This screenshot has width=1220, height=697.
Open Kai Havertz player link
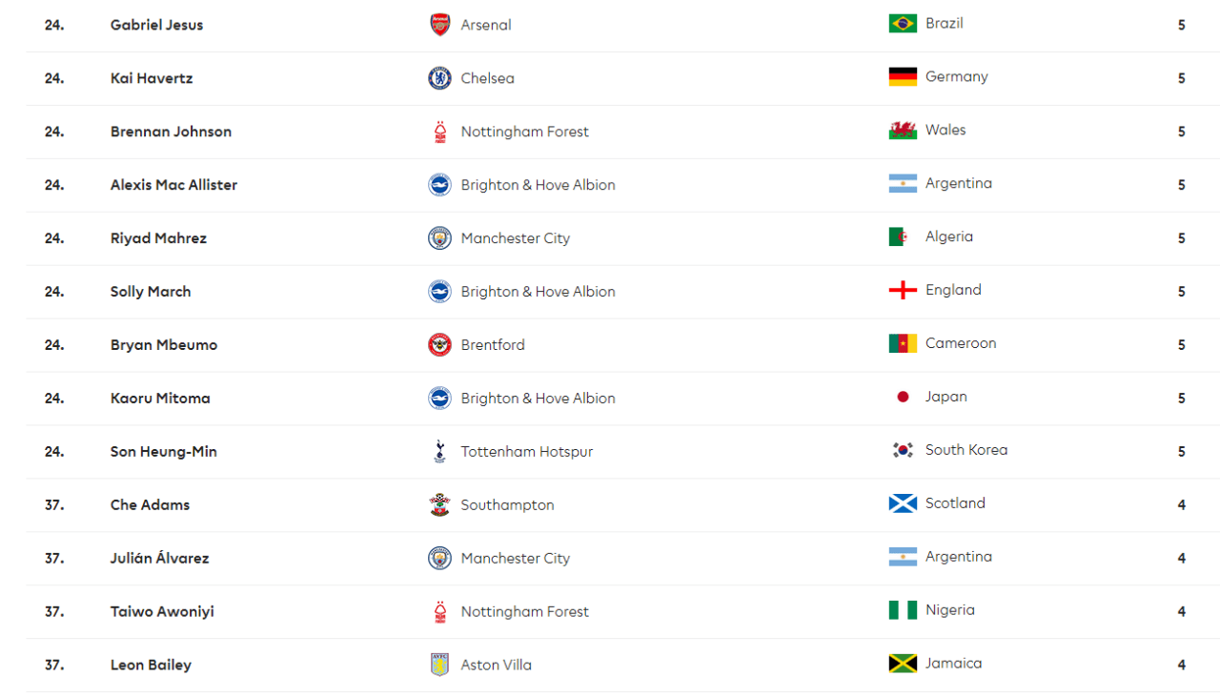(152, 78)
